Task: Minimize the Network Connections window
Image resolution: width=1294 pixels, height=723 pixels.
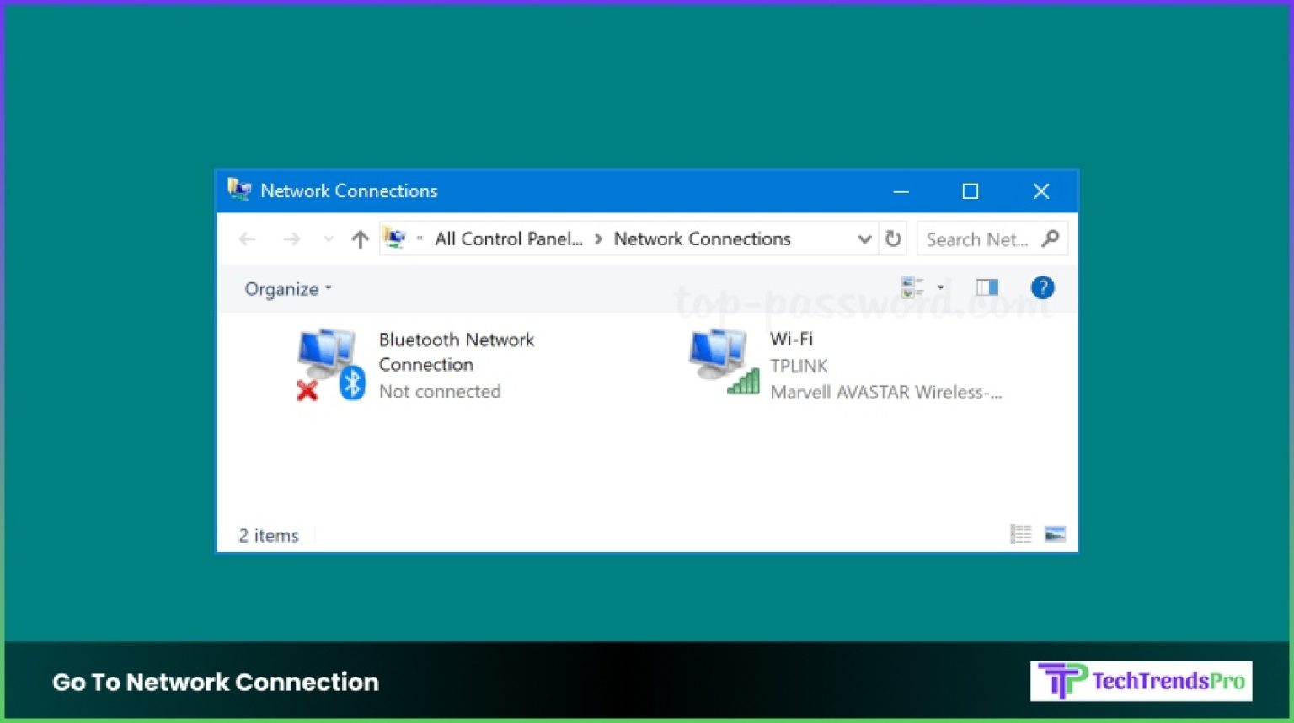Action: (x=901, y=191)
